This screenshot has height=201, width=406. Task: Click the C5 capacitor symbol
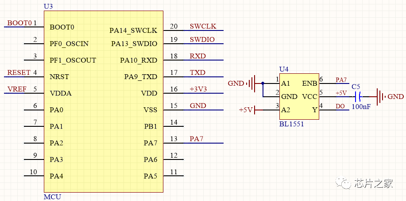pos(359,96)
